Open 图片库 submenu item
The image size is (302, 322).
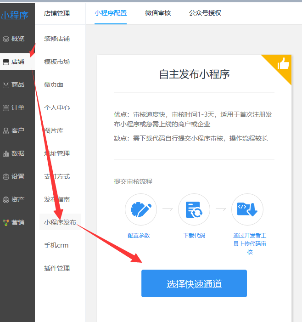(54, 131)
